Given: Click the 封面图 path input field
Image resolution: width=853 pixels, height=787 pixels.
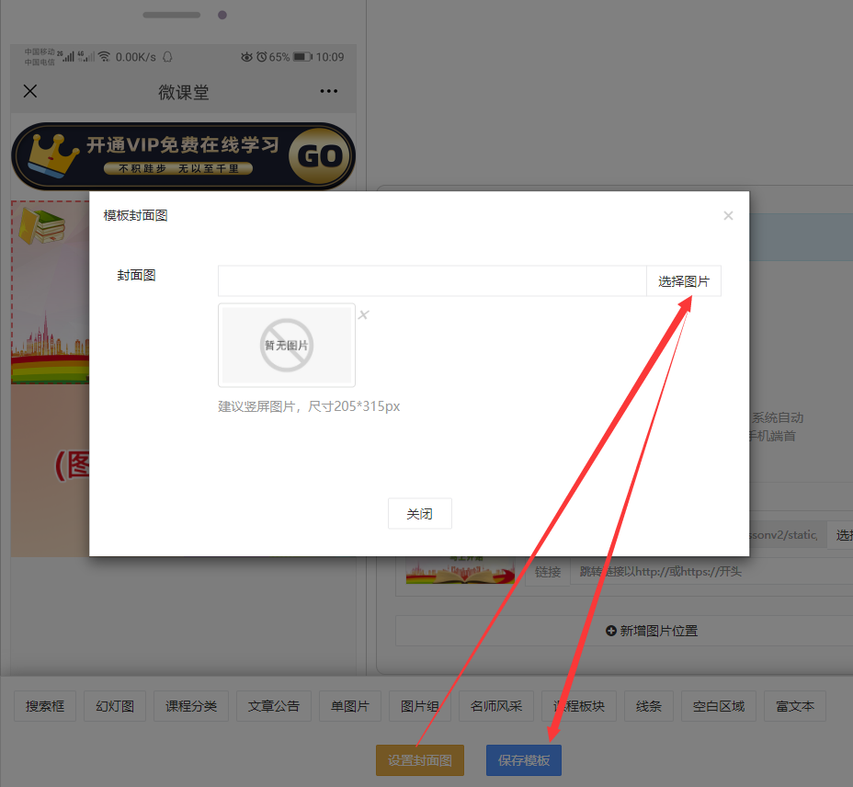Looking at the screenshot, I should 432,280.
